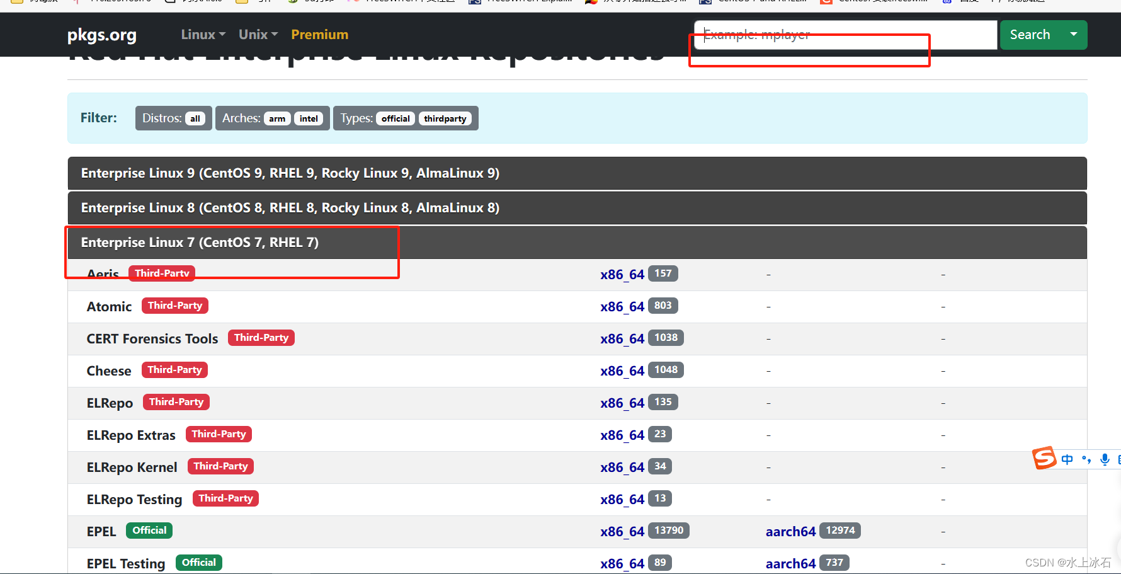The height and width of the screenshot is (574, 1121).
Task: Click the Sogou microphone voice input icon
Action: coord(1105,459)
